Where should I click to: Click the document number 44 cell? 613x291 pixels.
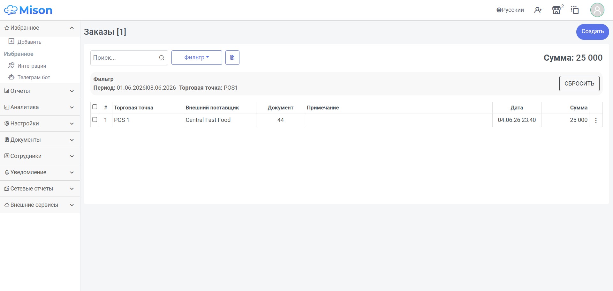[x=281, y=120]
